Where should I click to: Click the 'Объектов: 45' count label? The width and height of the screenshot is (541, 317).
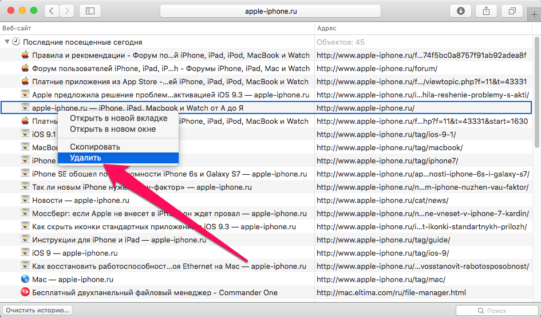coord(341,42)
